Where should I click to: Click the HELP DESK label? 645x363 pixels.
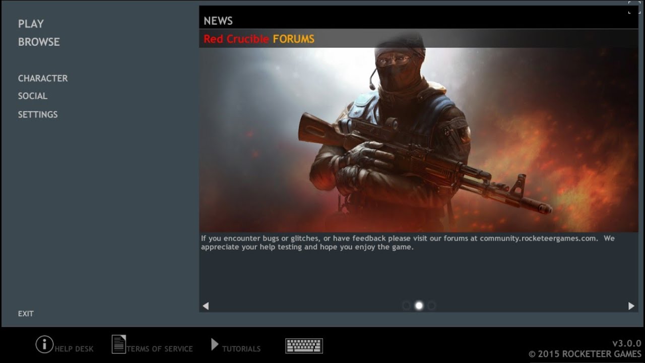pyautogui.click(x=74, y=349)
